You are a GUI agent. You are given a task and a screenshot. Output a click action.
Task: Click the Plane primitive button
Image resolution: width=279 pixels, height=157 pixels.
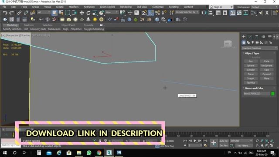266,78
